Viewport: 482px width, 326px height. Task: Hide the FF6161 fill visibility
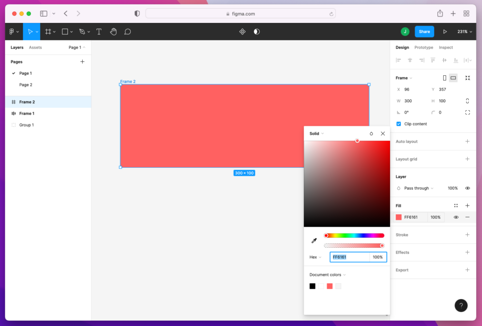(455, 217)
